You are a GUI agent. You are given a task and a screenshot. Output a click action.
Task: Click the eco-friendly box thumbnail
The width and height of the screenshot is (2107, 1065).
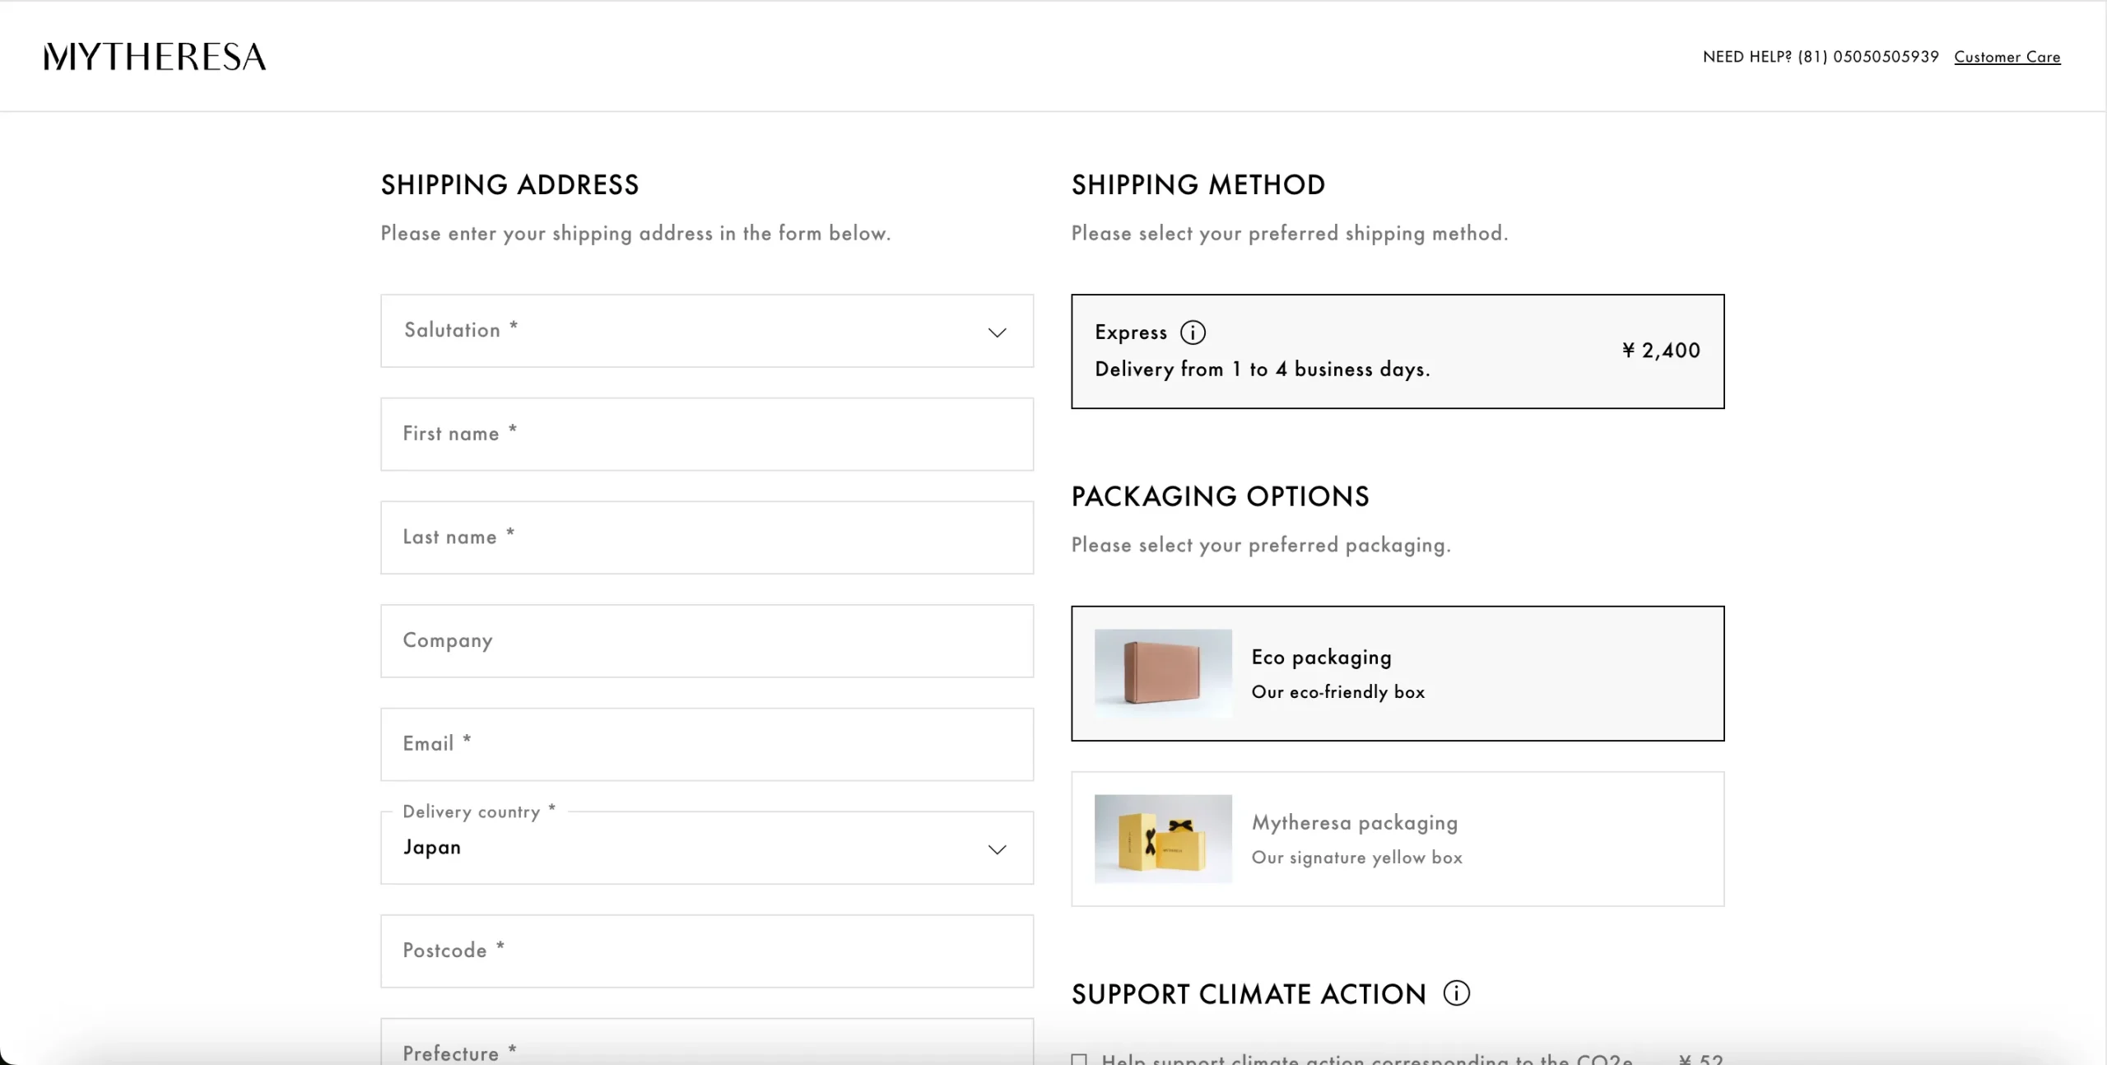(1163, 673)
